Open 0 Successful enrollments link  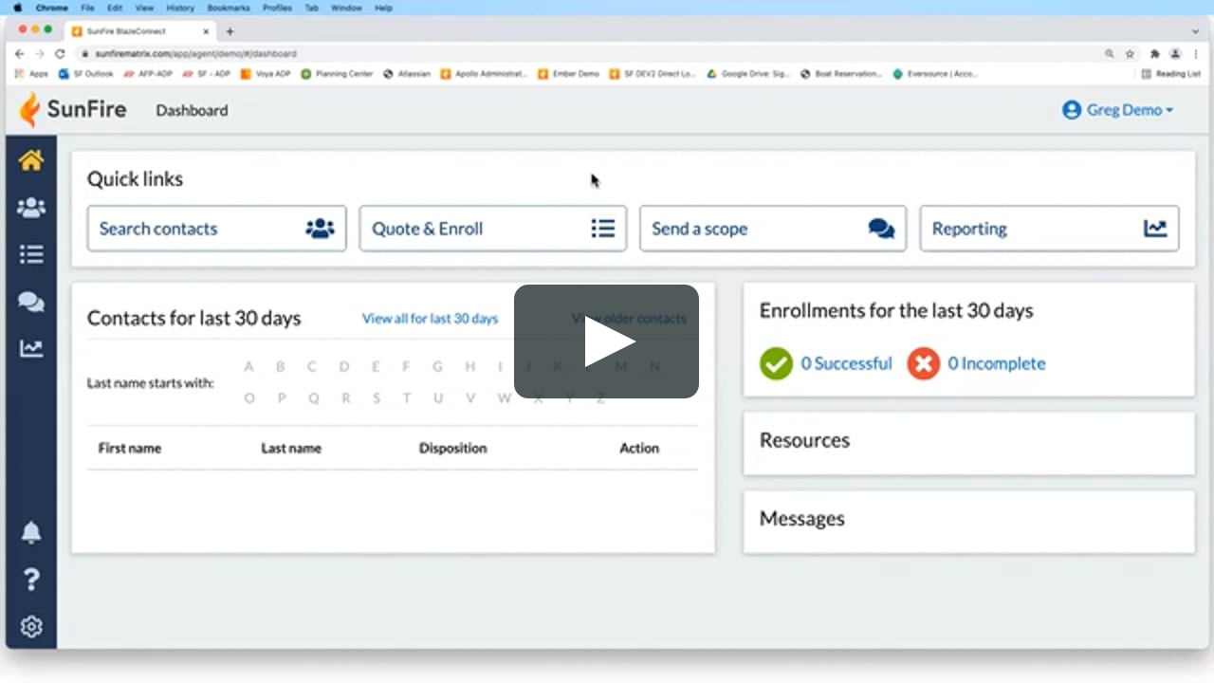tap(846, 363)
